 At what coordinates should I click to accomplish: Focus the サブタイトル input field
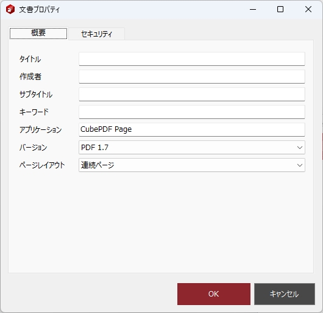point(192,95)
